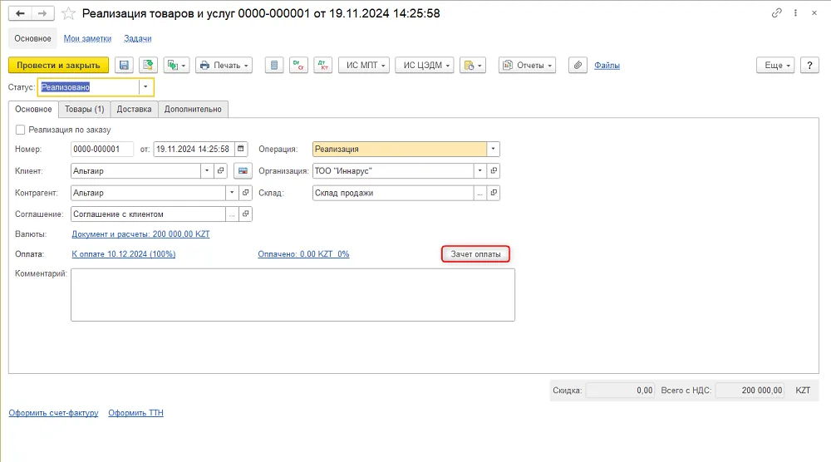
Task: Click the client card icon next to Клиент
Action: click(243, 171)
